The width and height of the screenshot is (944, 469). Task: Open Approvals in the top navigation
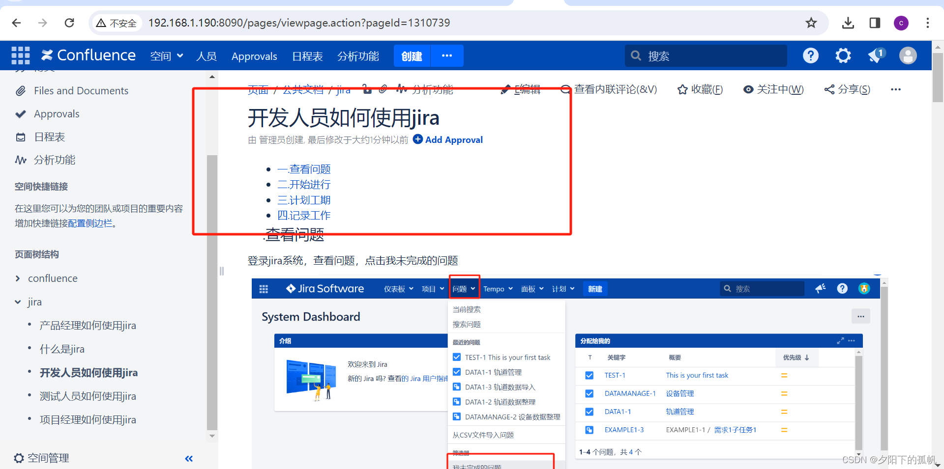[x=254, y=56]
